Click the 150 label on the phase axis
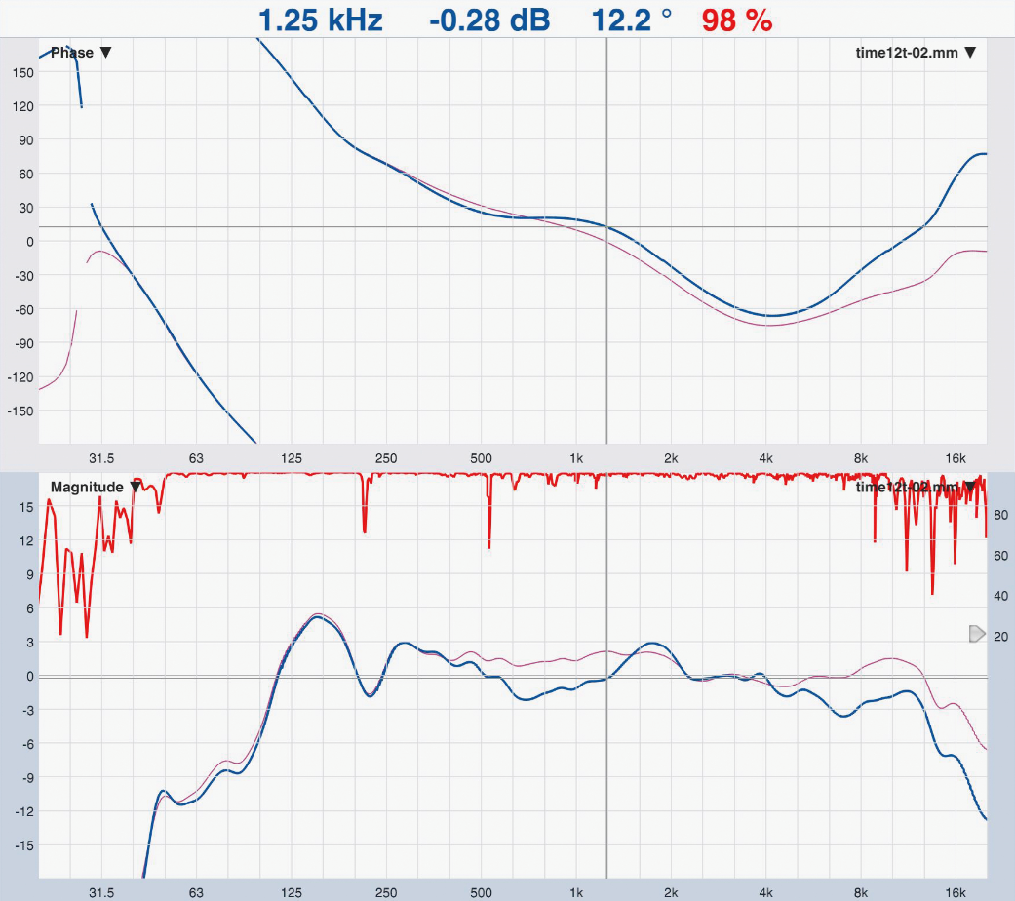 [23, 72]
